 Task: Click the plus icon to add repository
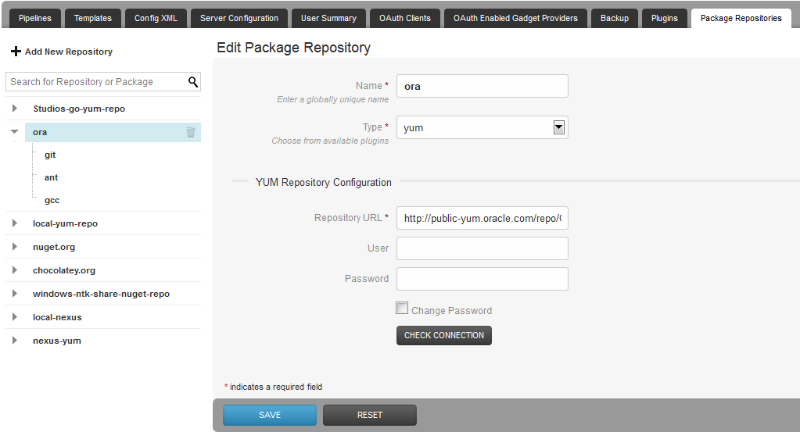(x=16, y=52)
